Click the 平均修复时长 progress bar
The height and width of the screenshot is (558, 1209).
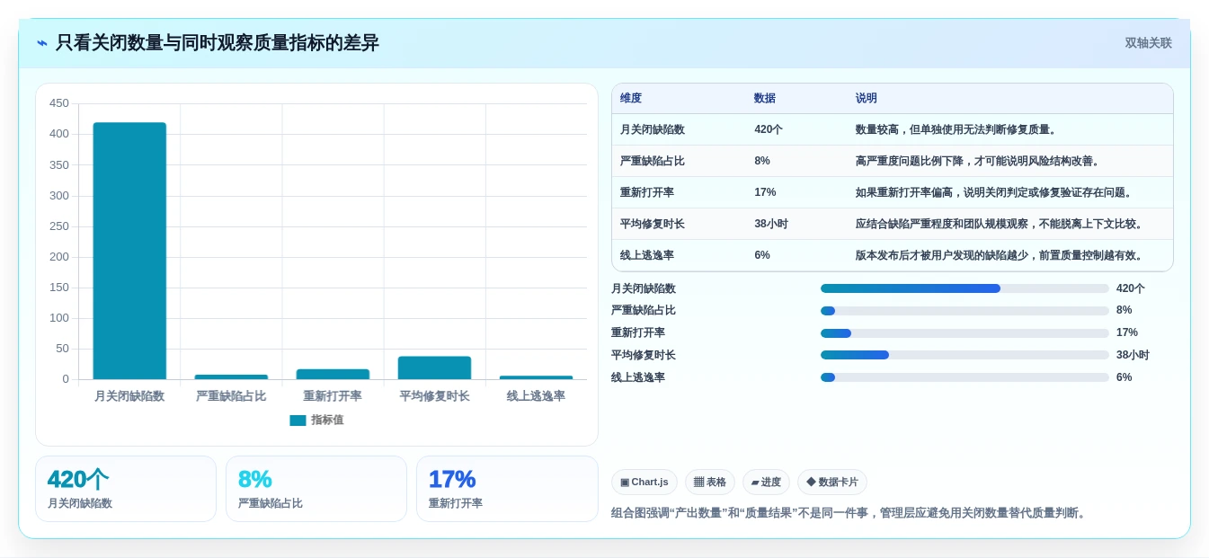click(x=965, y=355)
